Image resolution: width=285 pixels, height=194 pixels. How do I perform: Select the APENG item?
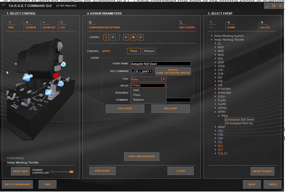coord(222,108)
